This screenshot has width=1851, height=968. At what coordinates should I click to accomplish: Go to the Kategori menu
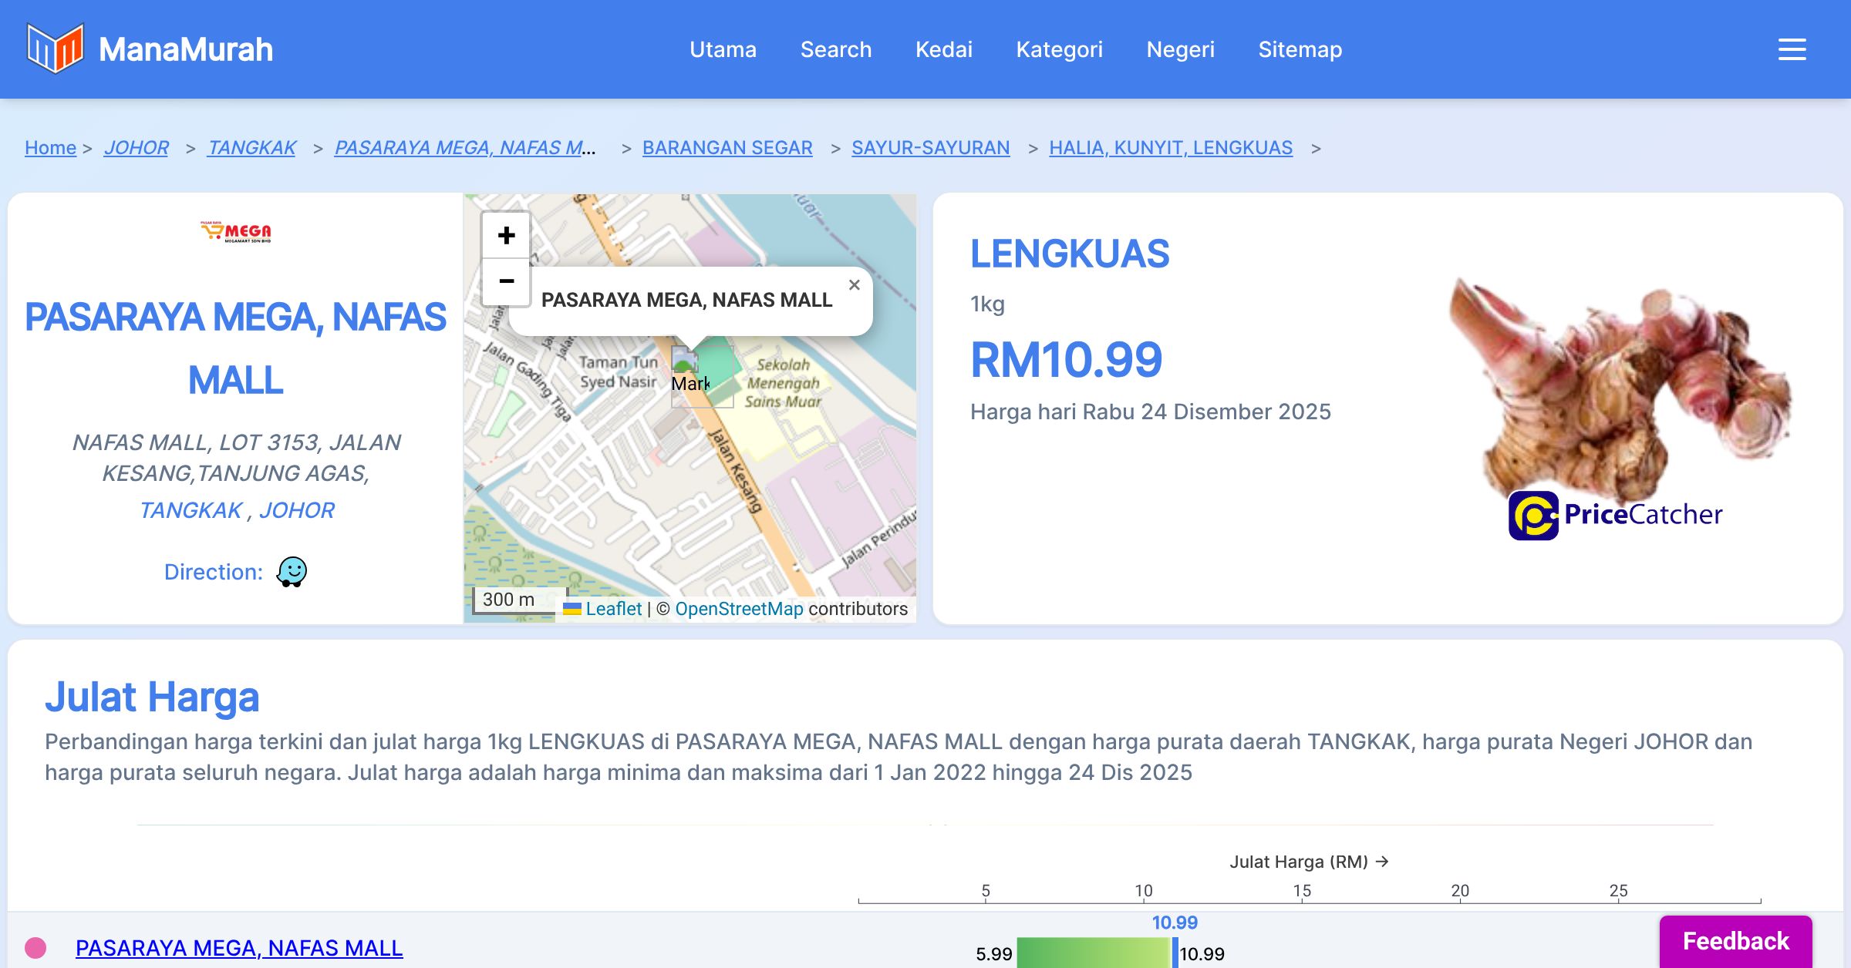pos(1059,49)
